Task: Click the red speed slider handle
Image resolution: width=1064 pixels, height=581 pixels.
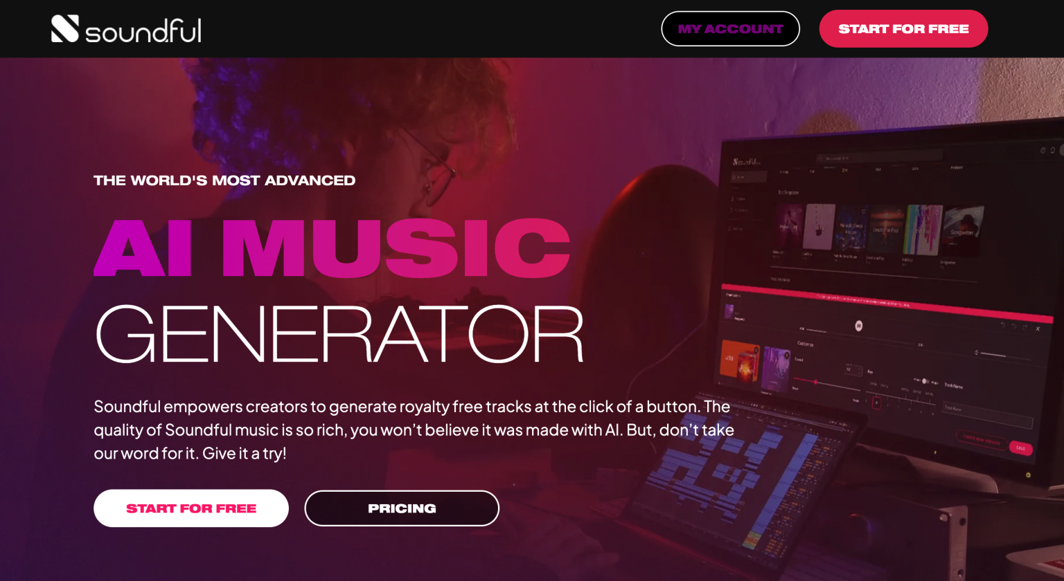Action: coord(816,382)
